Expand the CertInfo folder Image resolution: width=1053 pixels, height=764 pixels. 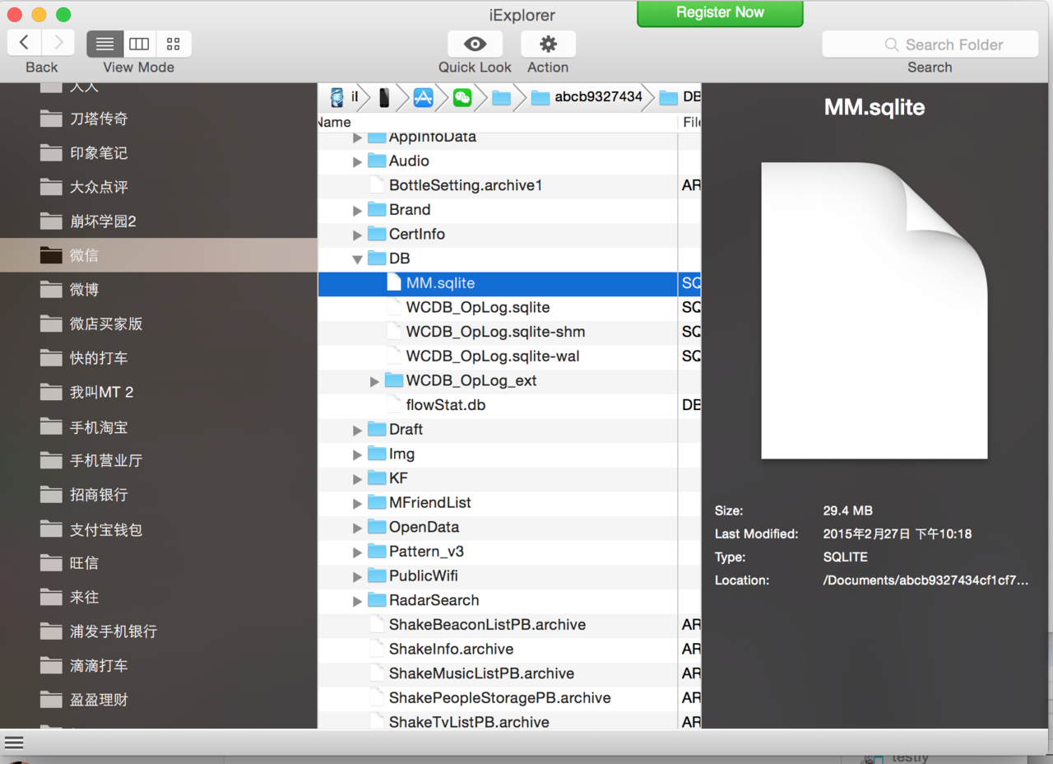[x=357, y=235]
